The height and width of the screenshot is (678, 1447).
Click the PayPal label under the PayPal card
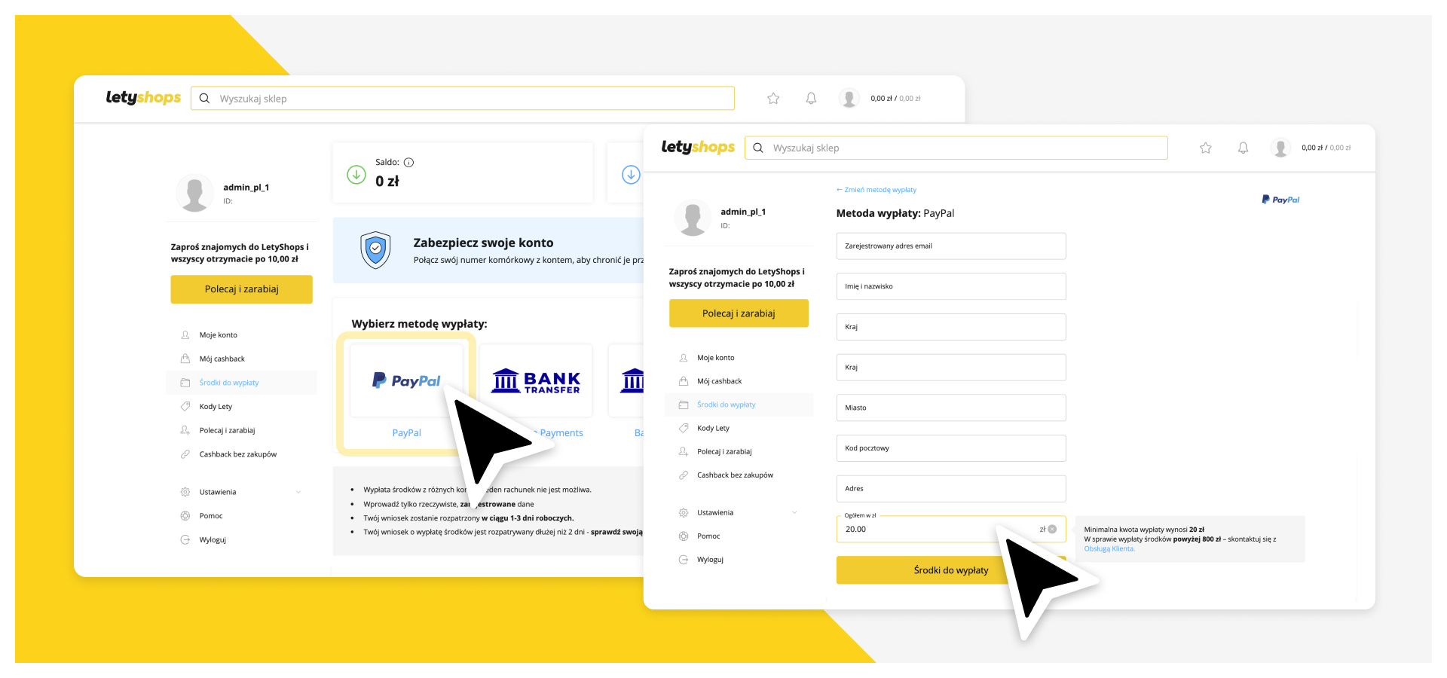click(x=406, y=432)
